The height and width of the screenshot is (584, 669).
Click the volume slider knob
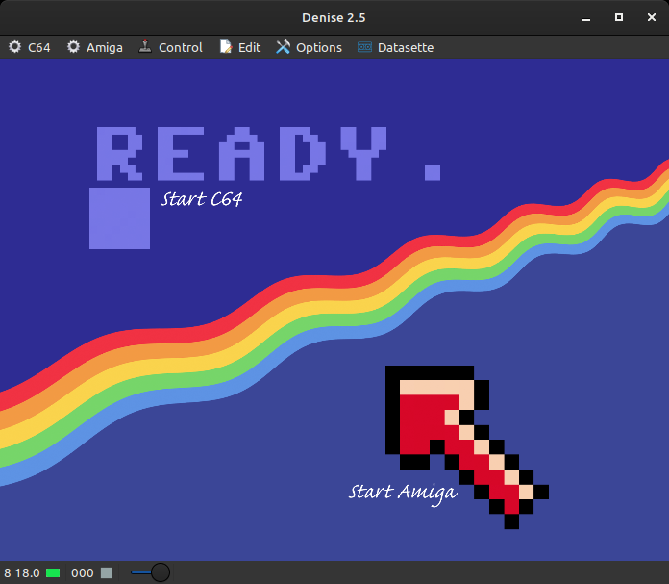pyautogui.click(x=161, y=572)
